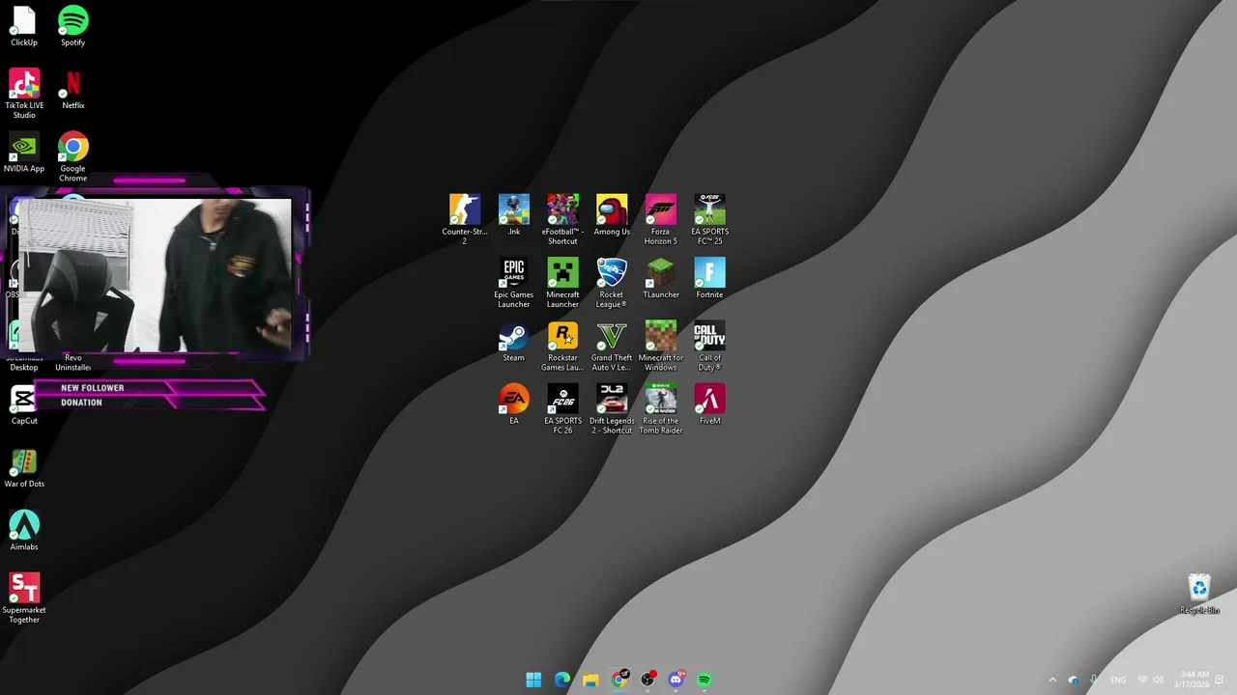Viewport: 1237px width, 695px height.
Task: Select the Revo Uninstaller label
Action: pos(73,362)
